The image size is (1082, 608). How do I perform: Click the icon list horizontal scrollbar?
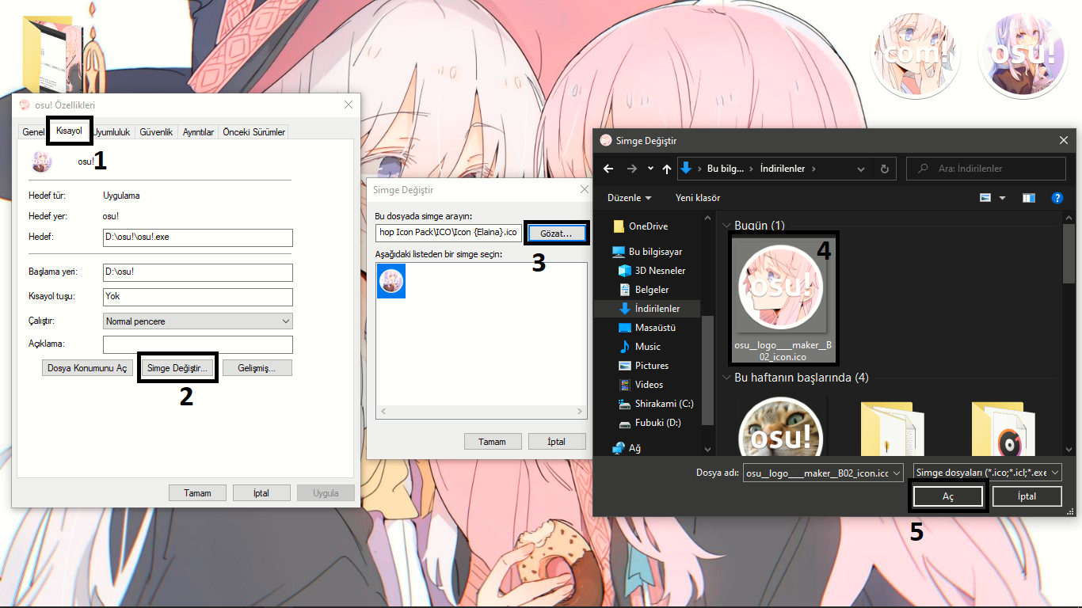coord(482,412)
